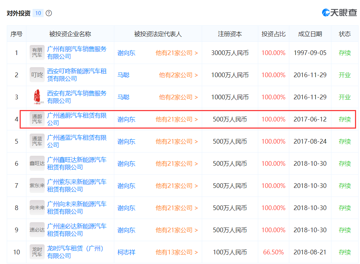Click the 成立日期 column header

[310, 34]
